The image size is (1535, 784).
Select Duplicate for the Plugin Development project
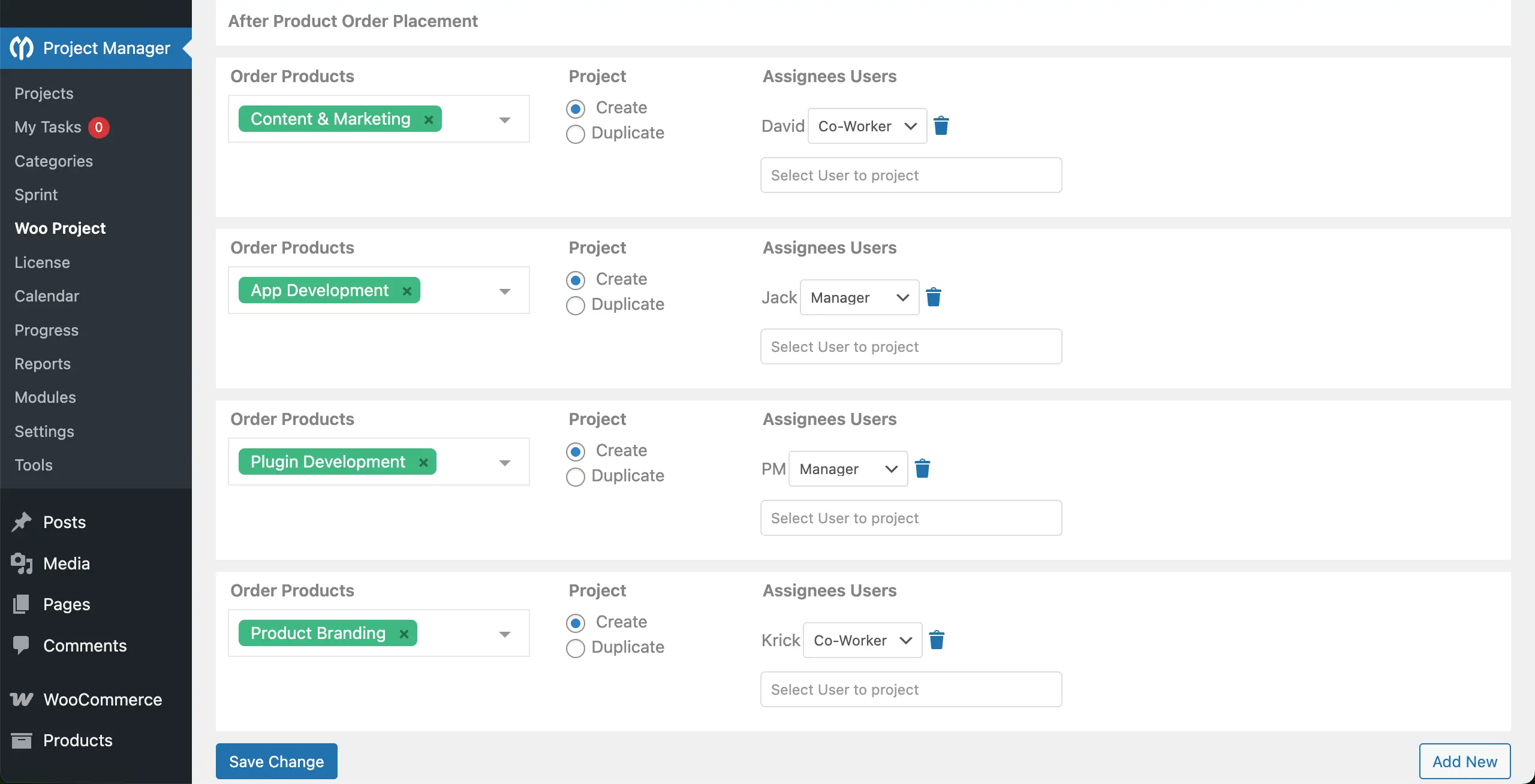(x=575, y=477)
